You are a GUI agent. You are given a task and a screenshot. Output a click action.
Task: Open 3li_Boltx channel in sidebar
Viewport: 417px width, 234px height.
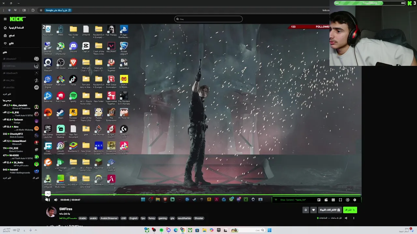click(21, 164)
